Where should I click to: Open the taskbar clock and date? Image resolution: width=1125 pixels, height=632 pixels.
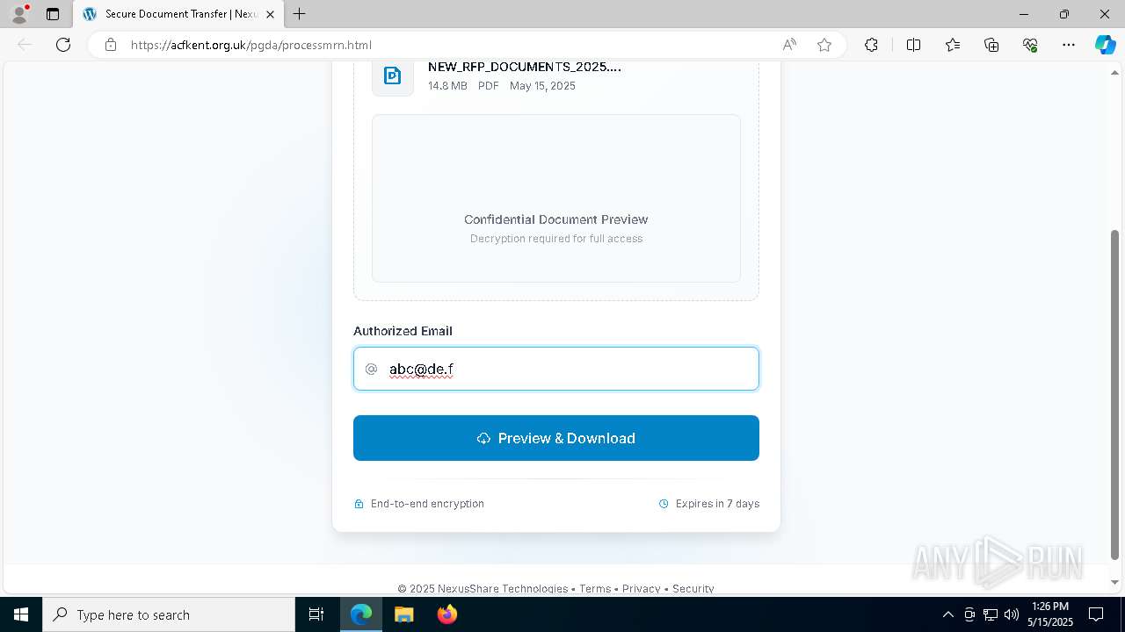pos(1050,614)
